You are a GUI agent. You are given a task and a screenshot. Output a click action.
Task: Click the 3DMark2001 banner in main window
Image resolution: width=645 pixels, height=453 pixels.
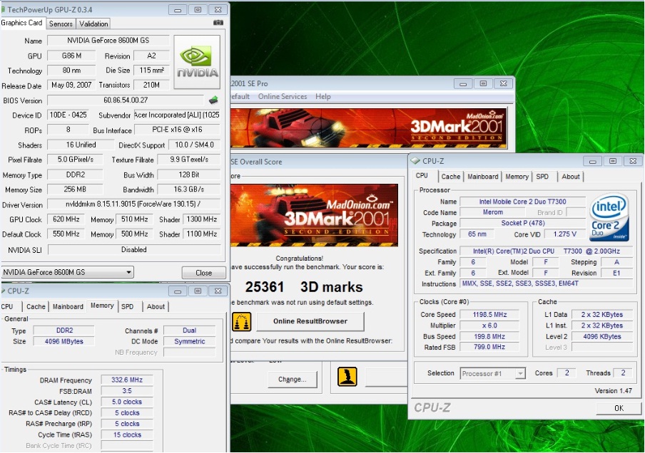[x=369, y=128]
